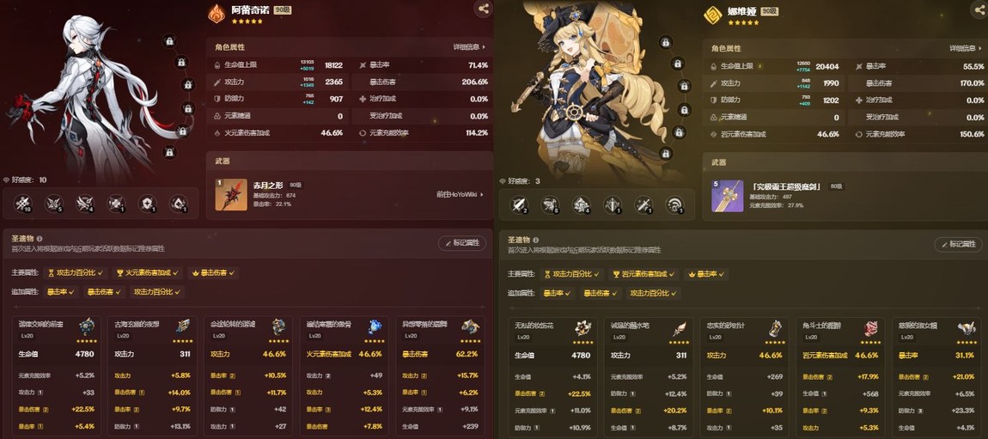Viewport: 988px width, 439px height.
Task: Click the info icon beside 圣遗物 in the left panel
Action: click(39, 240)
